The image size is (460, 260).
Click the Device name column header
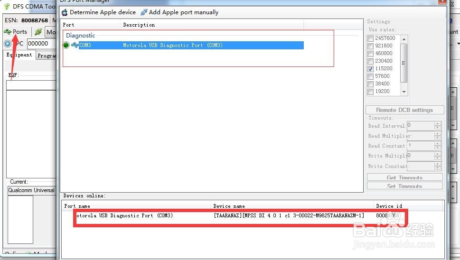(292, 206)
